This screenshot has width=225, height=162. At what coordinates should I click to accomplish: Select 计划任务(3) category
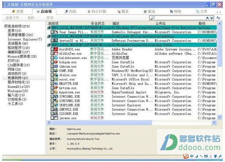coord(17,99)
